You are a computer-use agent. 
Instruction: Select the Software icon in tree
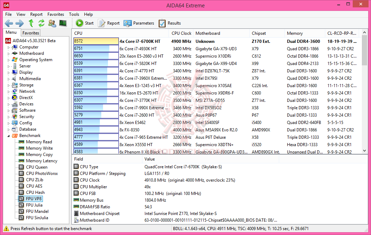click(x=15, y=110)
